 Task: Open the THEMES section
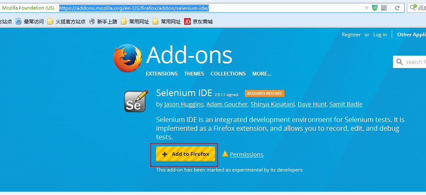194,73
